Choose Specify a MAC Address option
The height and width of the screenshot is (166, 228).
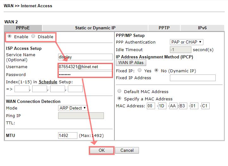[119, 99]
